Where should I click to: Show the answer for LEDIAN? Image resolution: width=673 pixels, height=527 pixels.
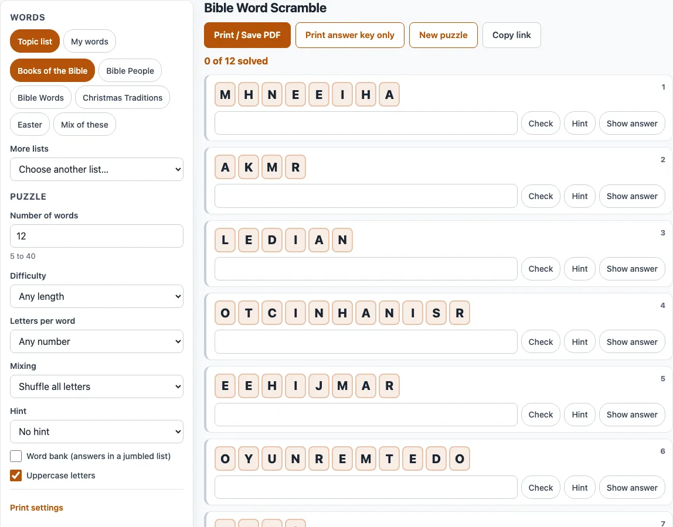tap(632, 269)
